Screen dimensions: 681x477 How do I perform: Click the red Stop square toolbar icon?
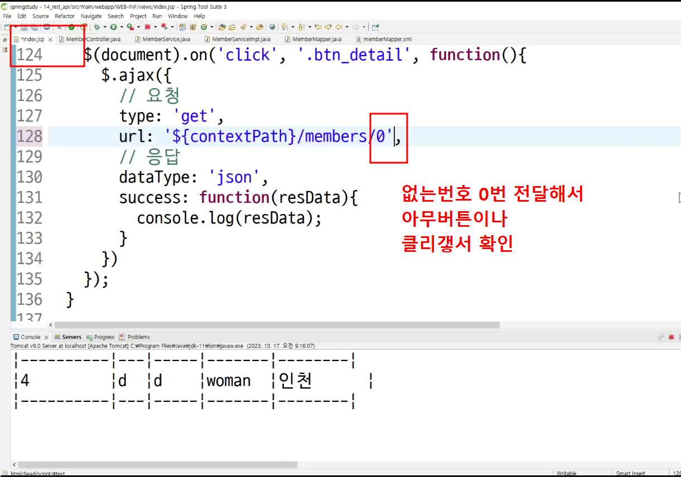pos(147,27)
